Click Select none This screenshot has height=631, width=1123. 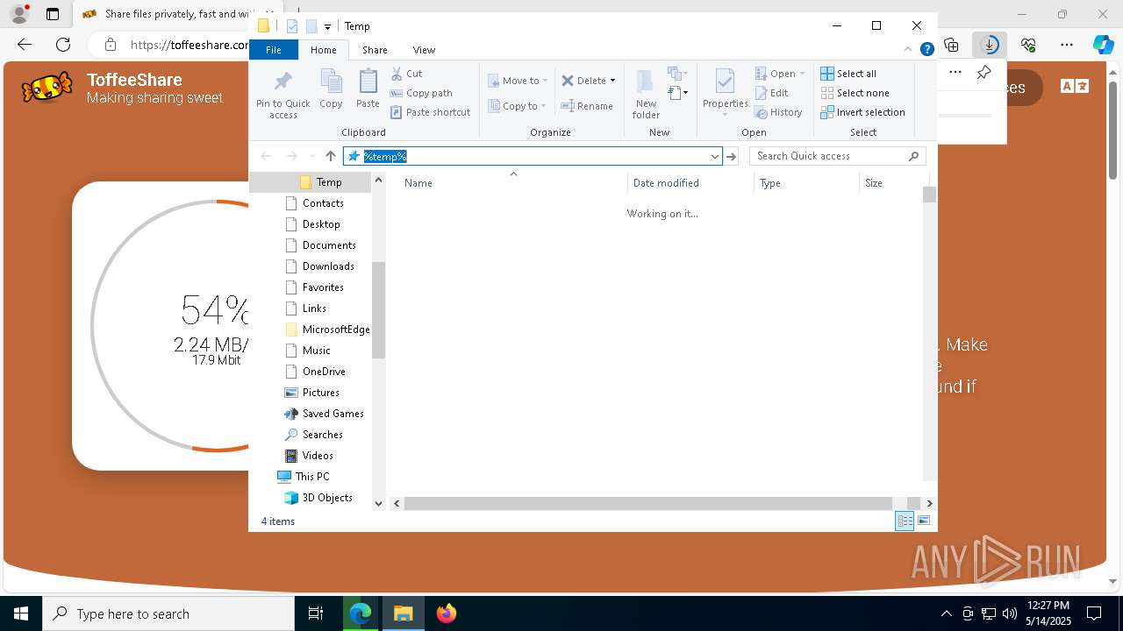click(855, 93)
